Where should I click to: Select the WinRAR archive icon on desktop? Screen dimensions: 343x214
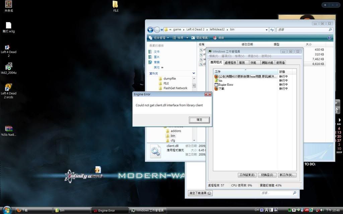[8, 129]
